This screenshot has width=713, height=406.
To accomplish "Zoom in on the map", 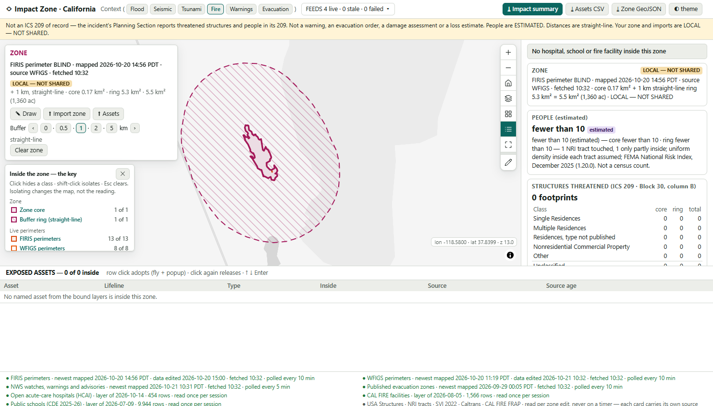I will coord(508,52).
